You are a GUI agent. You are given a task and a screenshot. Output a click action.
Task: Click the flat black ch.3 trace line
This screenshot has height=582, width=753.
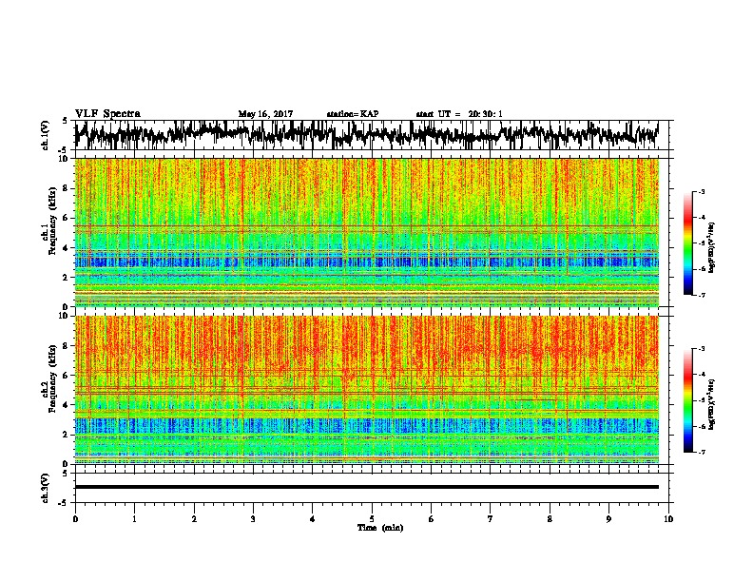click(366, 487)
